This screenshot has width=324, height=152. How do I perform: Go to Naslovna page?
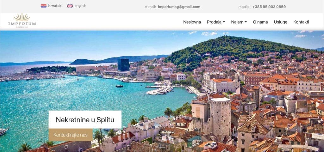[192, 22]
